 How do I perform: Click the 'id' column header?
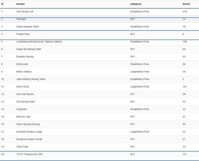pos(2,4)
